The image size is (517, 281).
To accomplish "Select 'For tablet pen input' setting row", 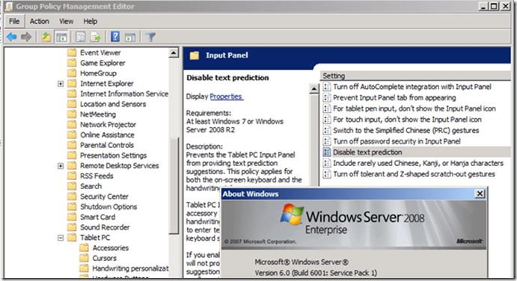I will point(414,108).
